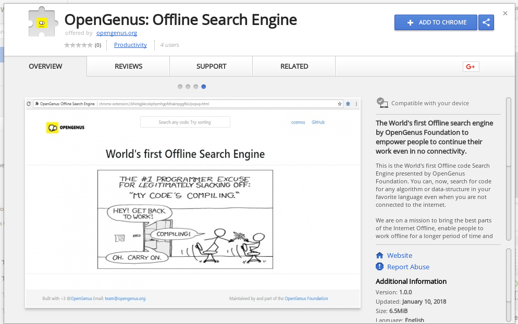Open the opengenus.org developer link

(117, 33)
